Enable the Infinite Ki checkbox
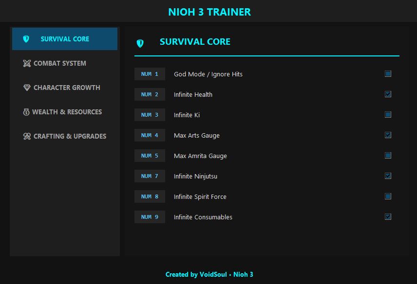The width and height of the screenshot is (417, 284). [x=388, y=115]
